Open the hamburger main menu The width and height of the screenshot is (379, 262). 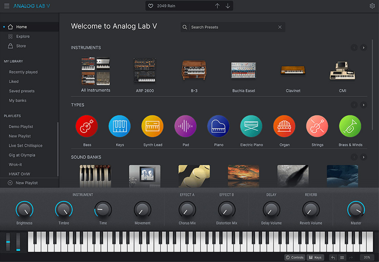coord(7,6)
